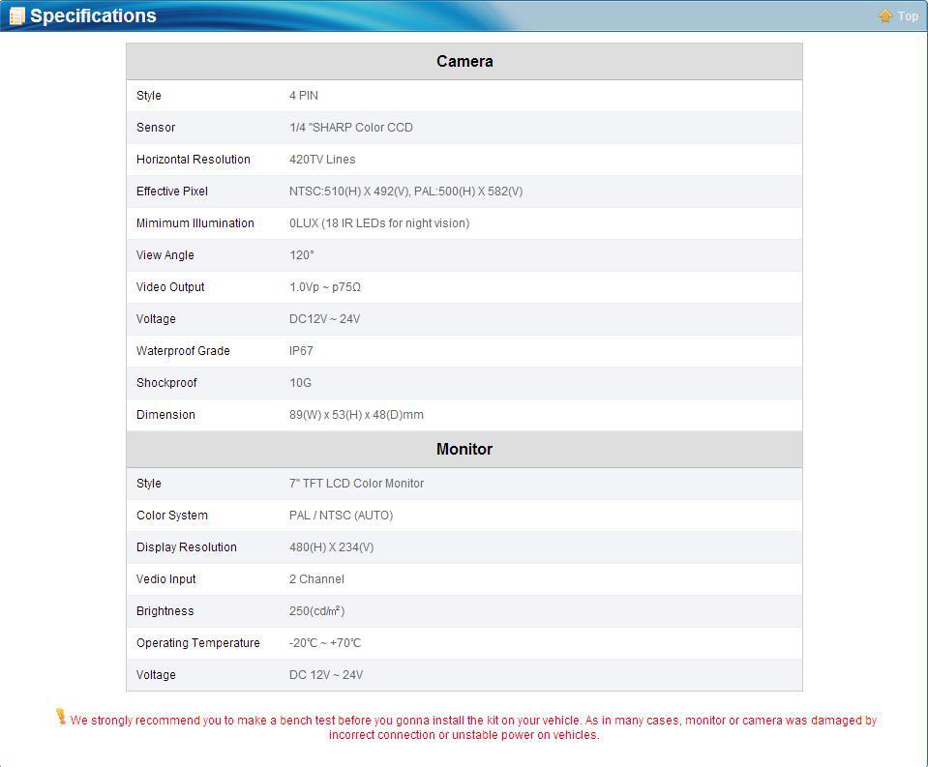Click the orange Top arrow icon

884,15
